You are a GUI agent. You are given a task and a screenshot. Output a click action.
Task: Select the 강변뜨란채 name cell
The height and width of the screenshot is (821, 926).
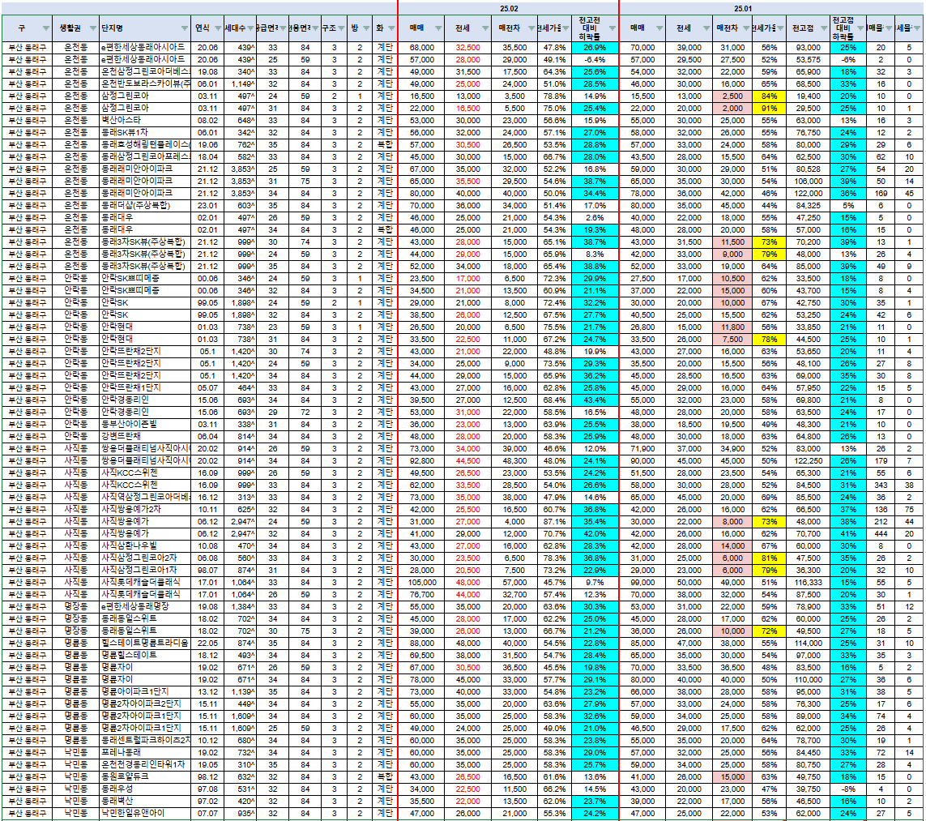[145, 437]
